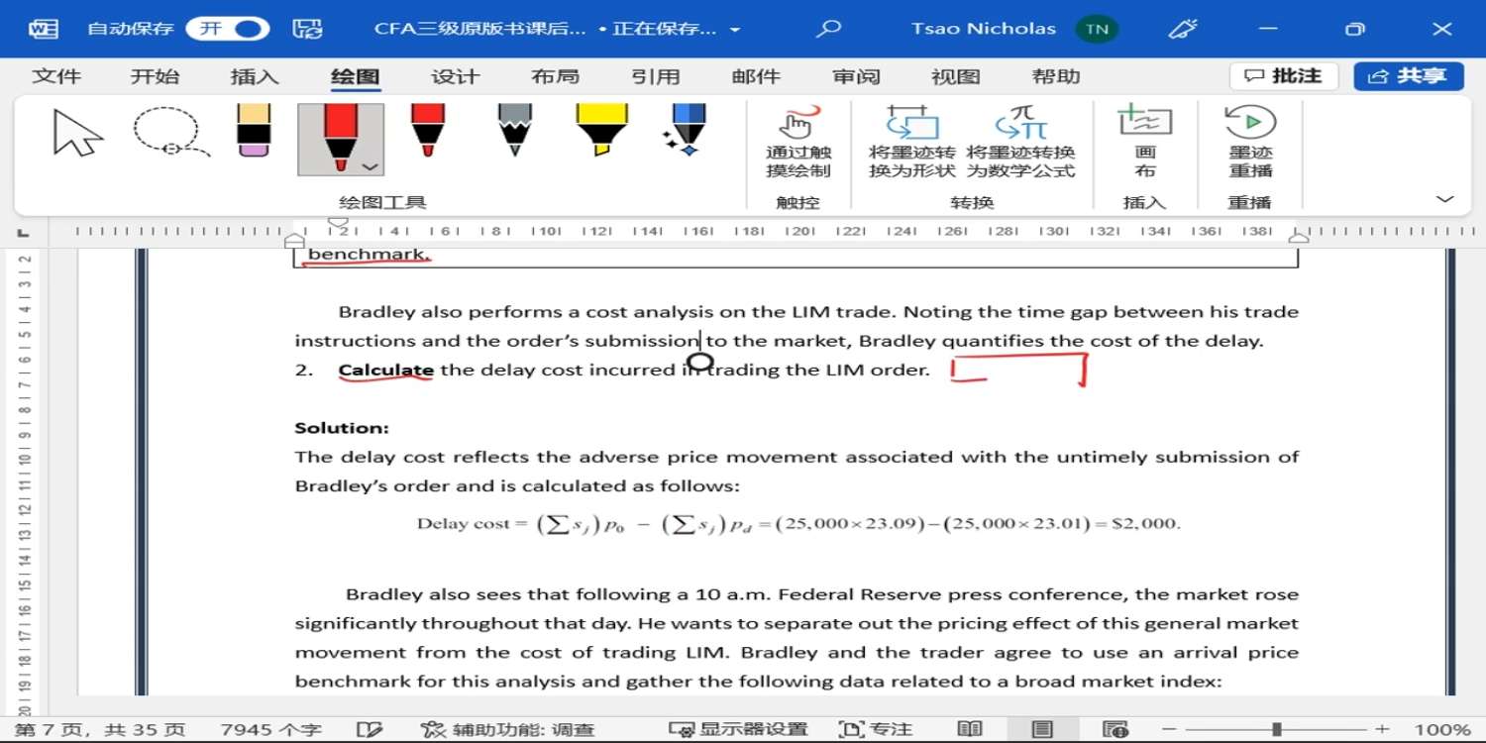Toggle the AutoSave (自动保存) switch

pyautogui.click(x=228, y=29)
